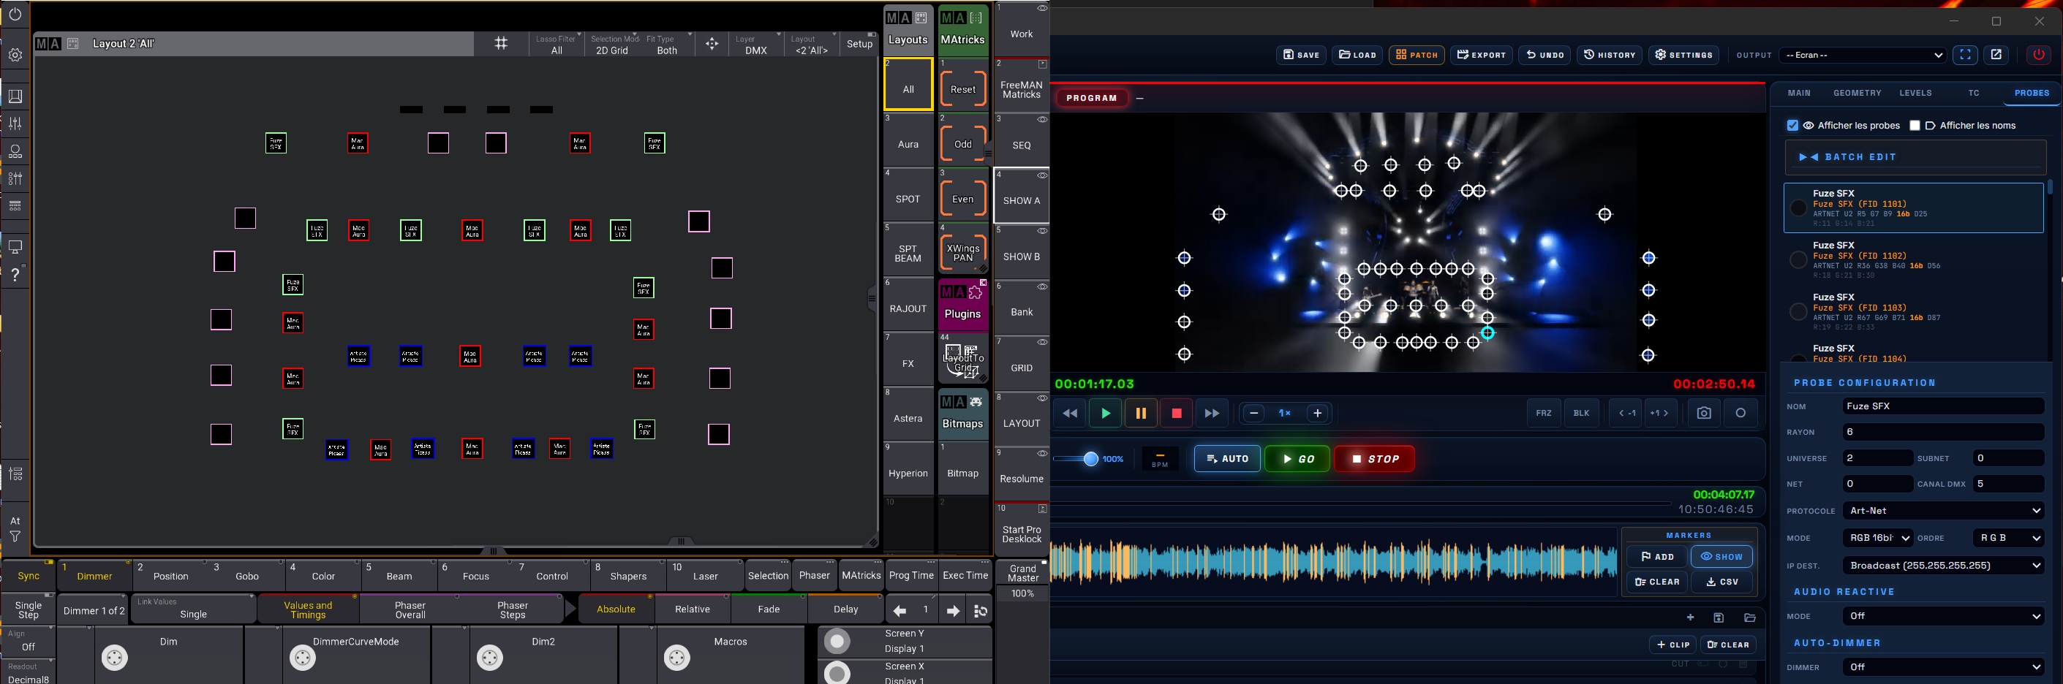Open the IP Dest Broadcast dropdown
The image size is (2063, 684).
click(1943, 566)
